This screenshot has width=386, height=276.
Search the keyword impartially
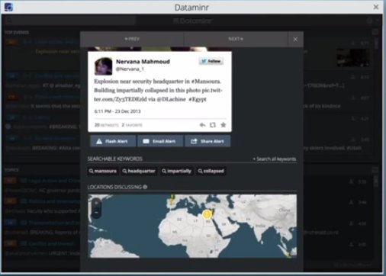(177, 171)
